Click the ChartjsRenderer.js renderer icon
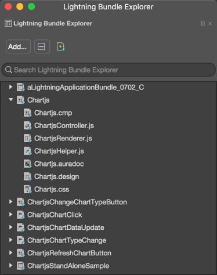The width and height of the screenshot is (217, 275). tap(27, 138)
